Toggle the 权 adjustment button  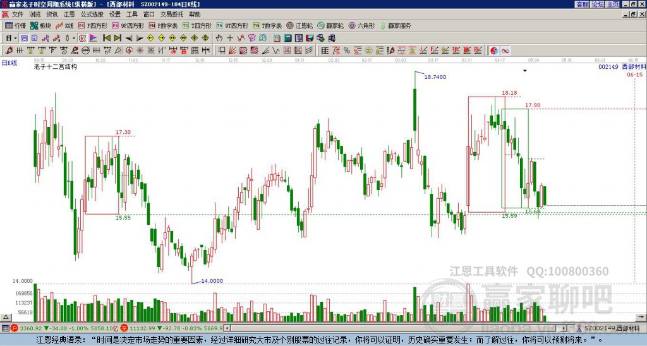82,38
